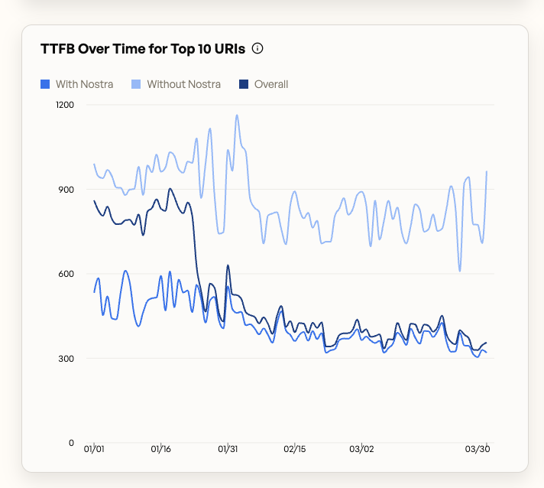Click the Without Nostra legend color swatch

coord(136,84)
